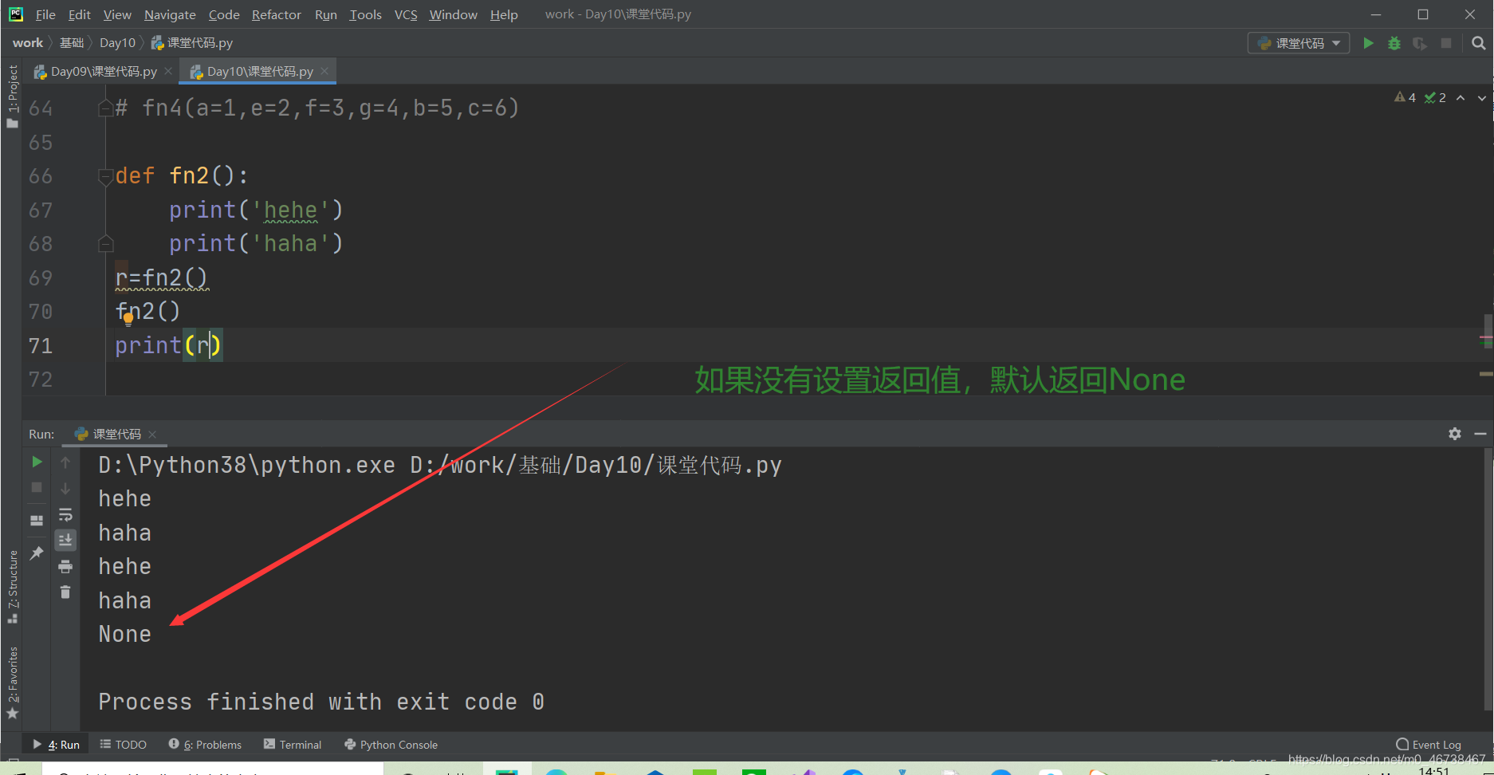Open the File menu
The image size is (1494, 775).
[45, 14]
